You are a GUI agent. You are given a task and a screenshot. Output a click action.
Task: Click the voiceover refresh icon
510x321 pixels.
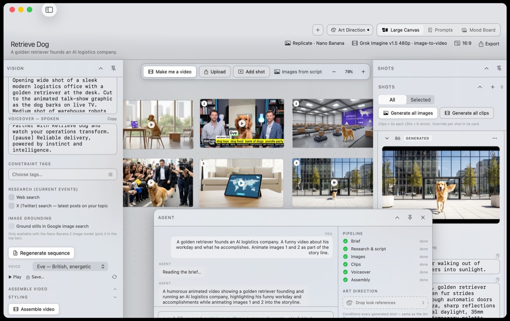click(x=114, y=277)
